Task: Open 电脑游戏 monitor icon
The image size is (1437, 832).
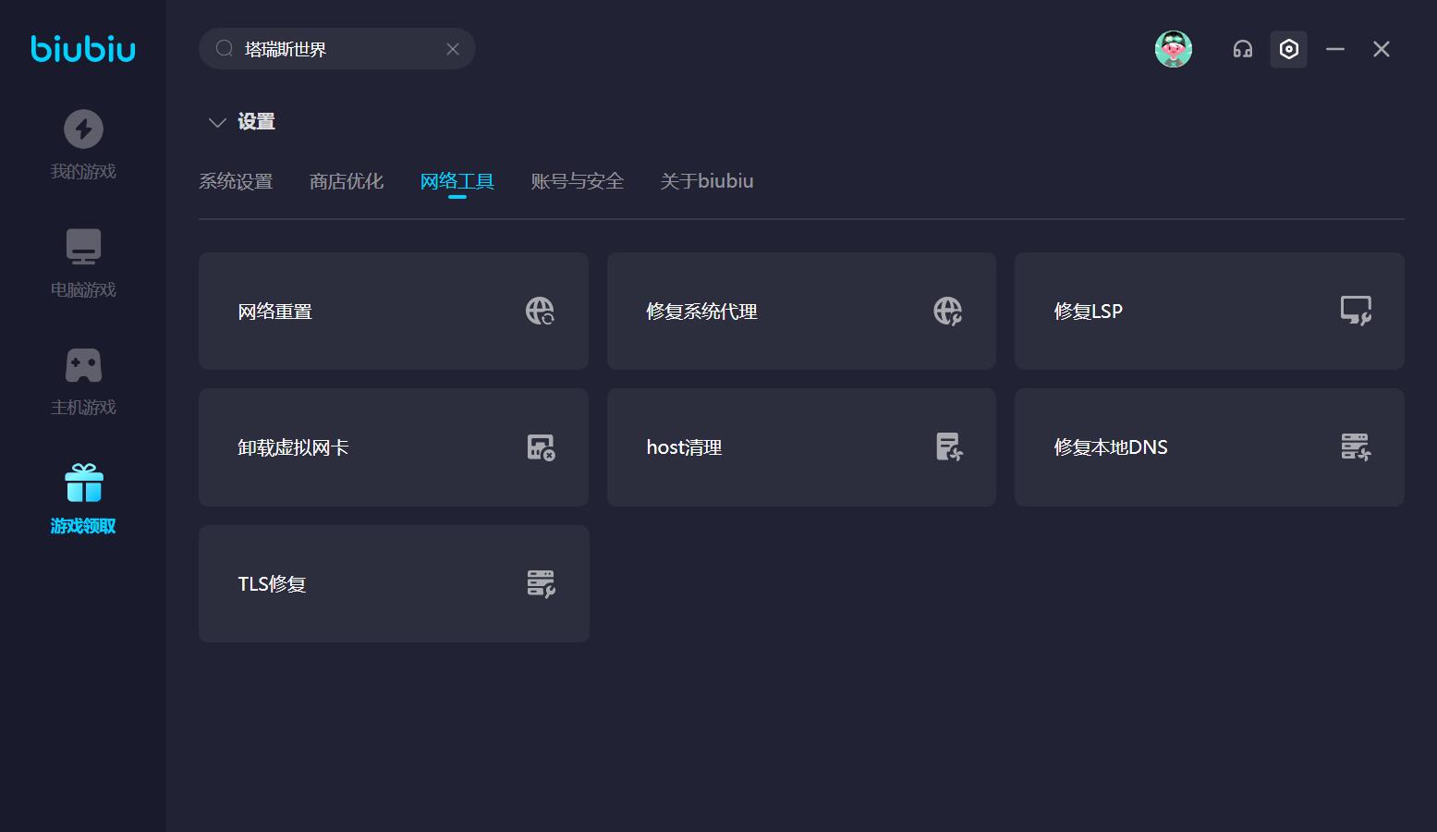Action: tap(83, 247)
